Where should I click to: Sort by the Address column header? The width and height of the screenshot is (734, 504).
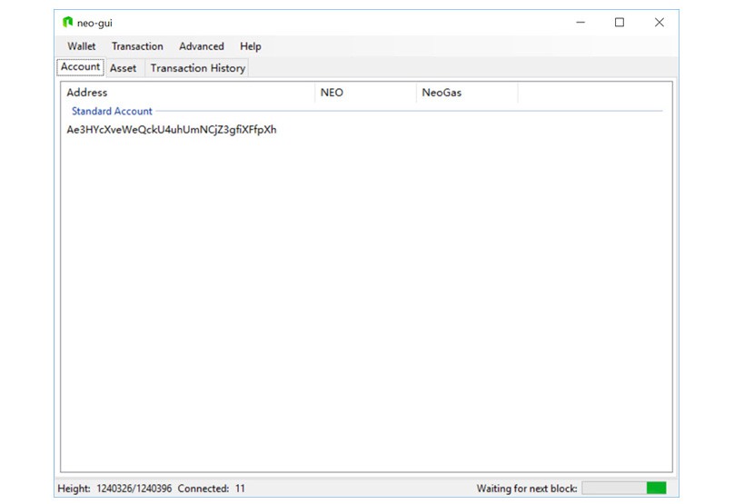(188, 93)
